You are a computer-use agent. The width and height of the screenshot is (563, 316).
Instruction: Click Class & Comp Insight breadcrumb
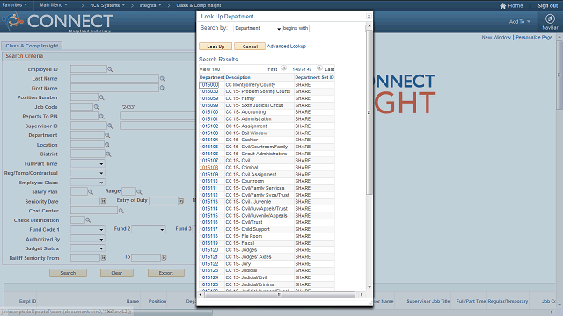coord(199,5)
